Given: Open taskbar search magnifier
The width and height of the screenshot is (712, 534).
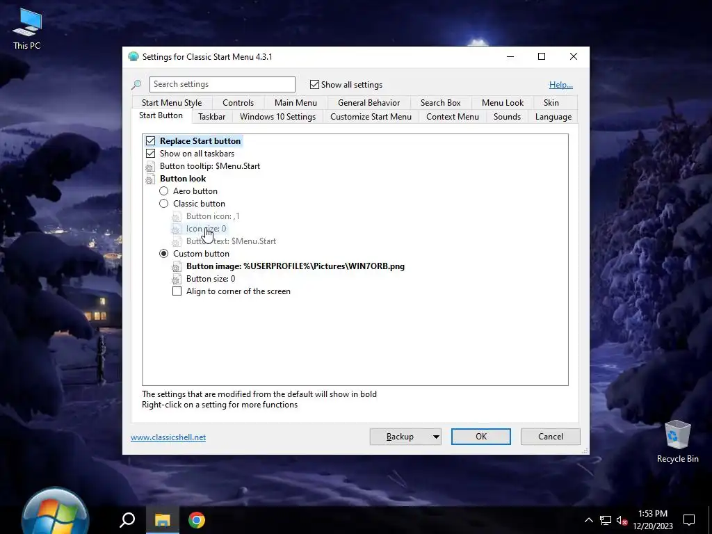Looking at the screenshot, I should pyautogui.click(x=127, y=520).
